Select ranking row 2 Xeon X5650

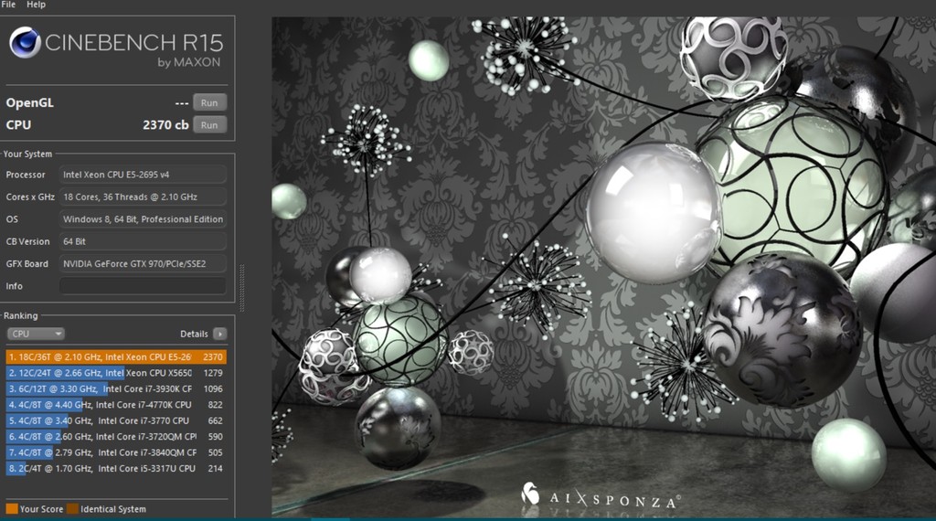pyautogui.click(x=116, y=373)
